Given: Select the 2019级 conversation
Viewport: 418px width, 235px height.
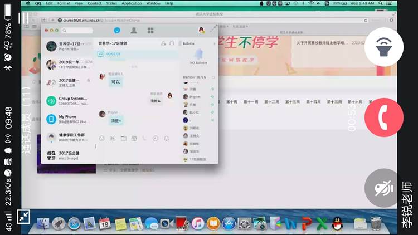Looking at the screenshot, I should (68, 65).
